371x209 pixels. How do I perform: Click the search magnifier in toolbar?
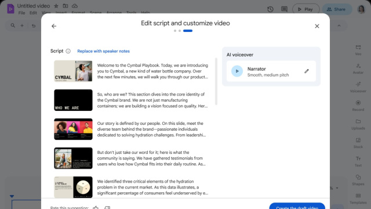tap(13, 26)
